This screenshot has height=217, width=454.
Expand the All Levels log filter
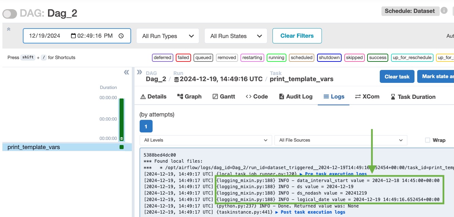tap(206, 140)
